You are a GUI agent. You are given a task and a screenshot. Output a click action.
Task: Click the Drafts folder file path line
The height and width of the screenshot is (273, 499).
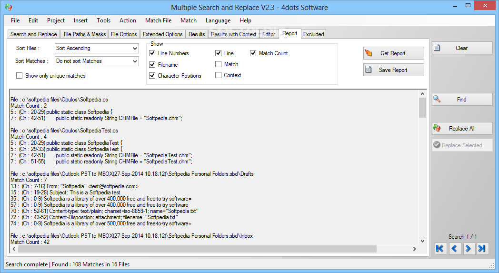pos(132,174)
